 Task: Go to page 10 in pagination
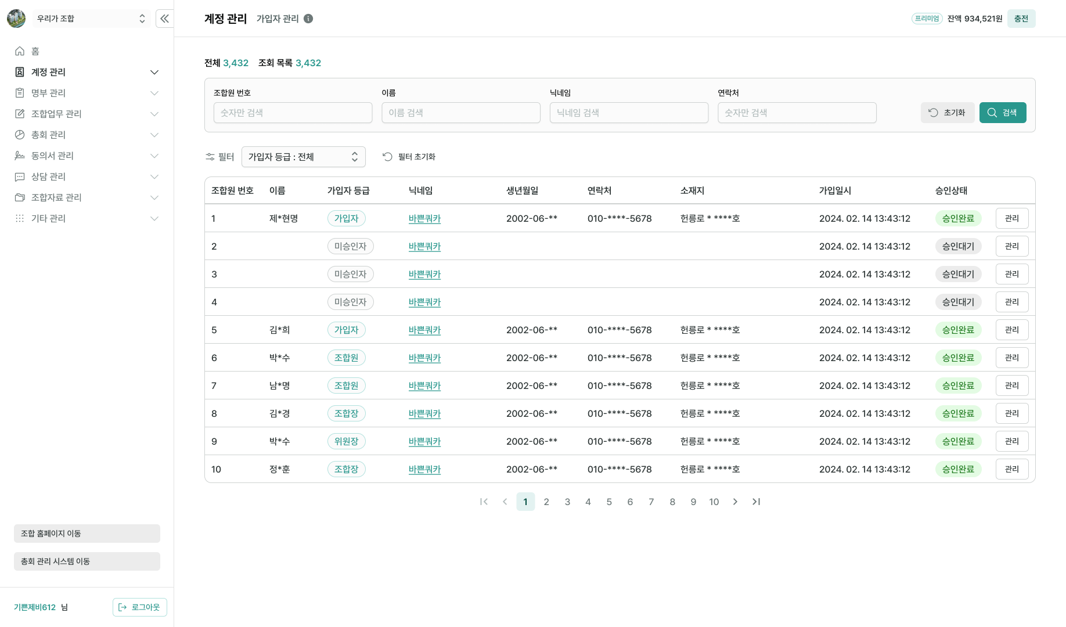point(714,502)
